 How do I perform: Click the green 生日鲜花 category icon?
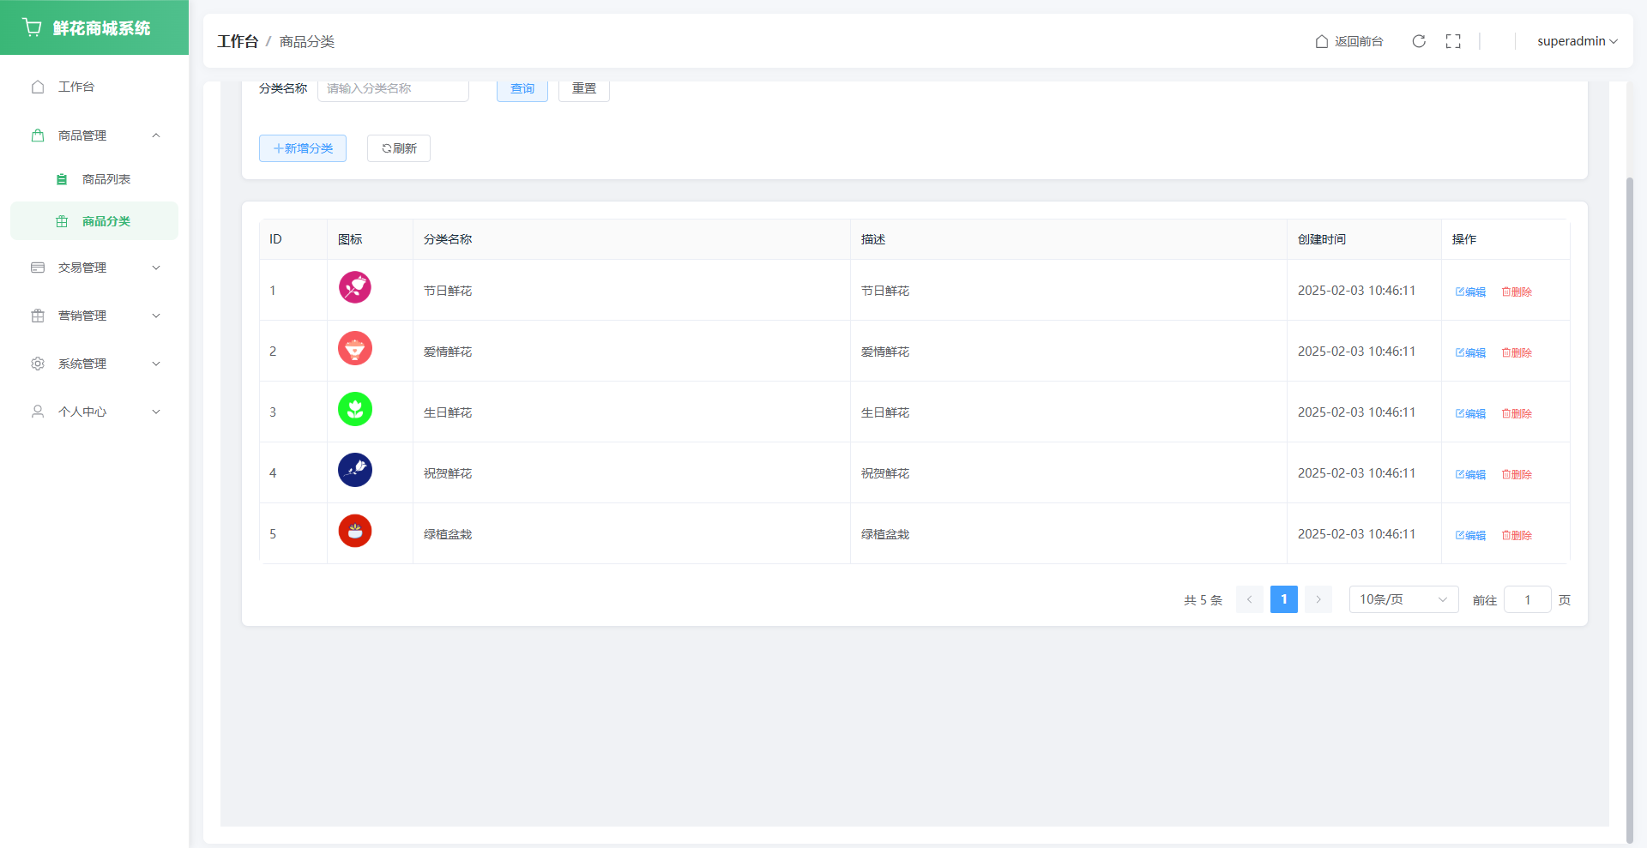pos(354,409)
